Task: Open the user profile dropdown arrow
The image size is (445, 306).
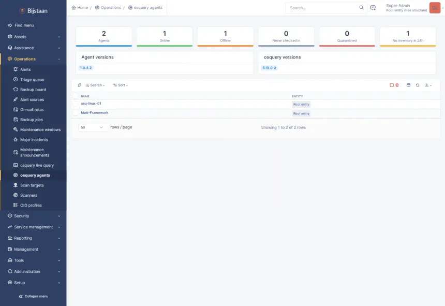Action: pyautogui.click(x=443, y=8)
